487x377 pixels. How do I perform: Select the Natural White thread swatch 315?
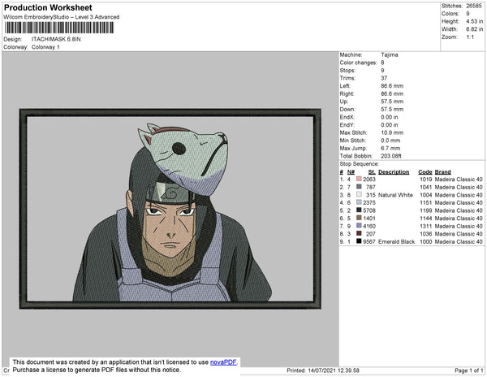(x=359, y=194)
